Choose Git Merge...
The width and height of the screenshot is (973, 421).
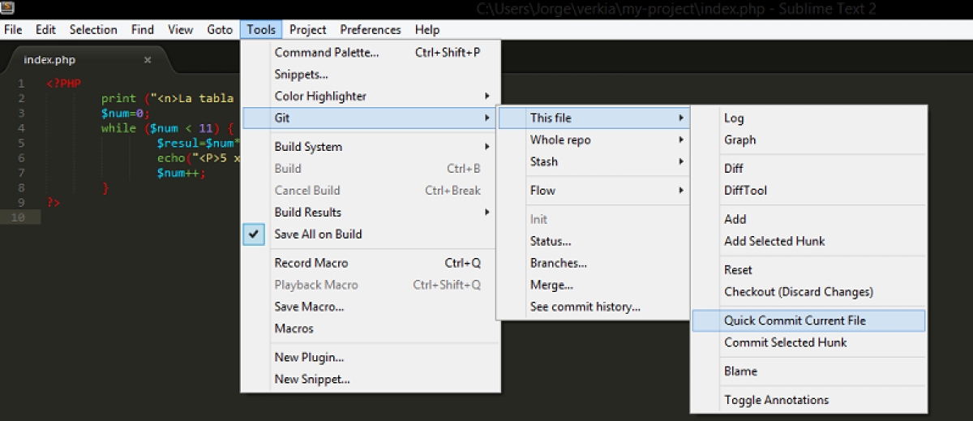point(594,285)
